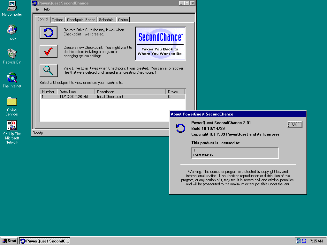Click OK in the About dialog
Screen dimensions: 327x245
pyautogui.click(x=294, y=124)
